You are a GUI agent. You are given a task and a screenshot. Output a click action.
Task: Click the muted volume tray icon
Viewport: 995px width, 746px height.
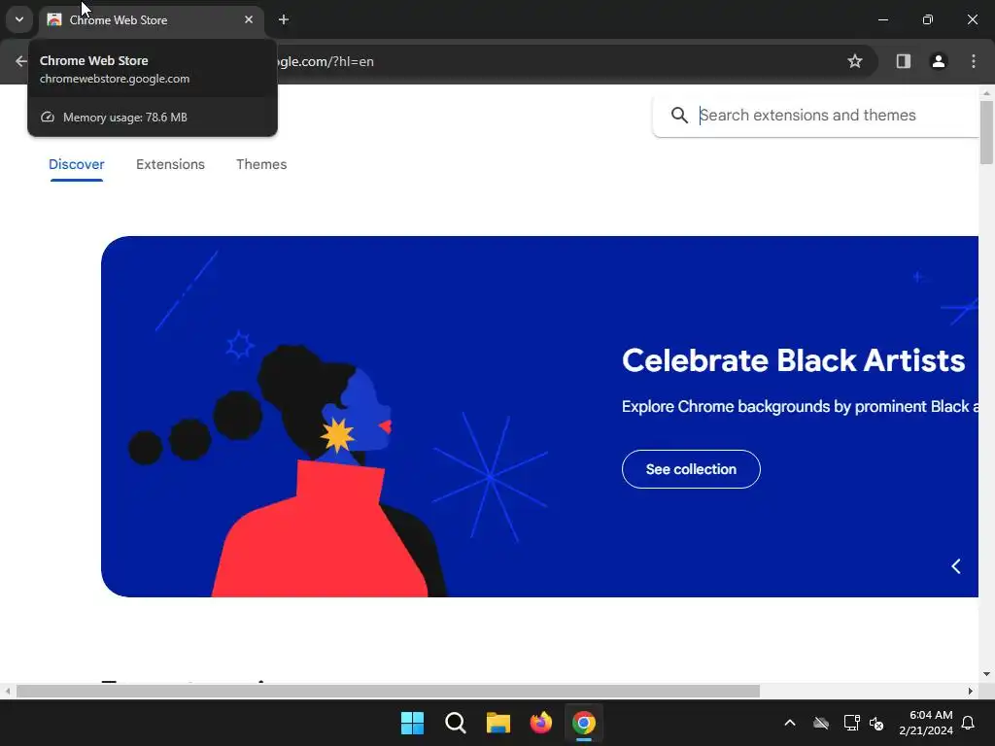(x=876, y=723)
